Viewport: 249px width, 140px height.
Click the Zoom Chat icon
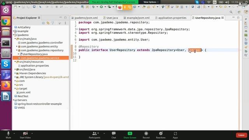tap(114, 135)
